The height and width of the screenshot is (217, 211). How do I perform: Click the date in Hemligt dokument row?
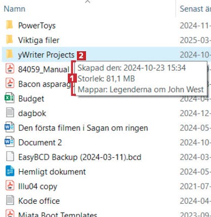[x=195, y=172]
